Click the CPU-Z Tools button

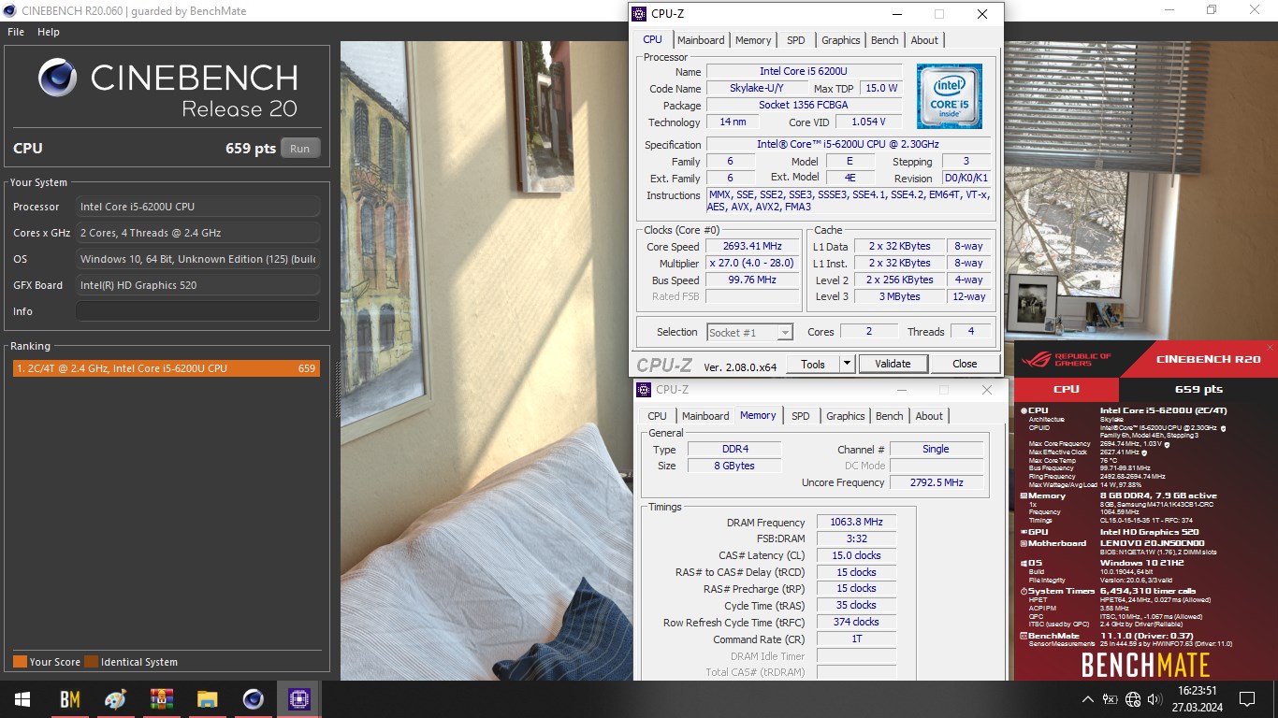[x=813, y=364]
